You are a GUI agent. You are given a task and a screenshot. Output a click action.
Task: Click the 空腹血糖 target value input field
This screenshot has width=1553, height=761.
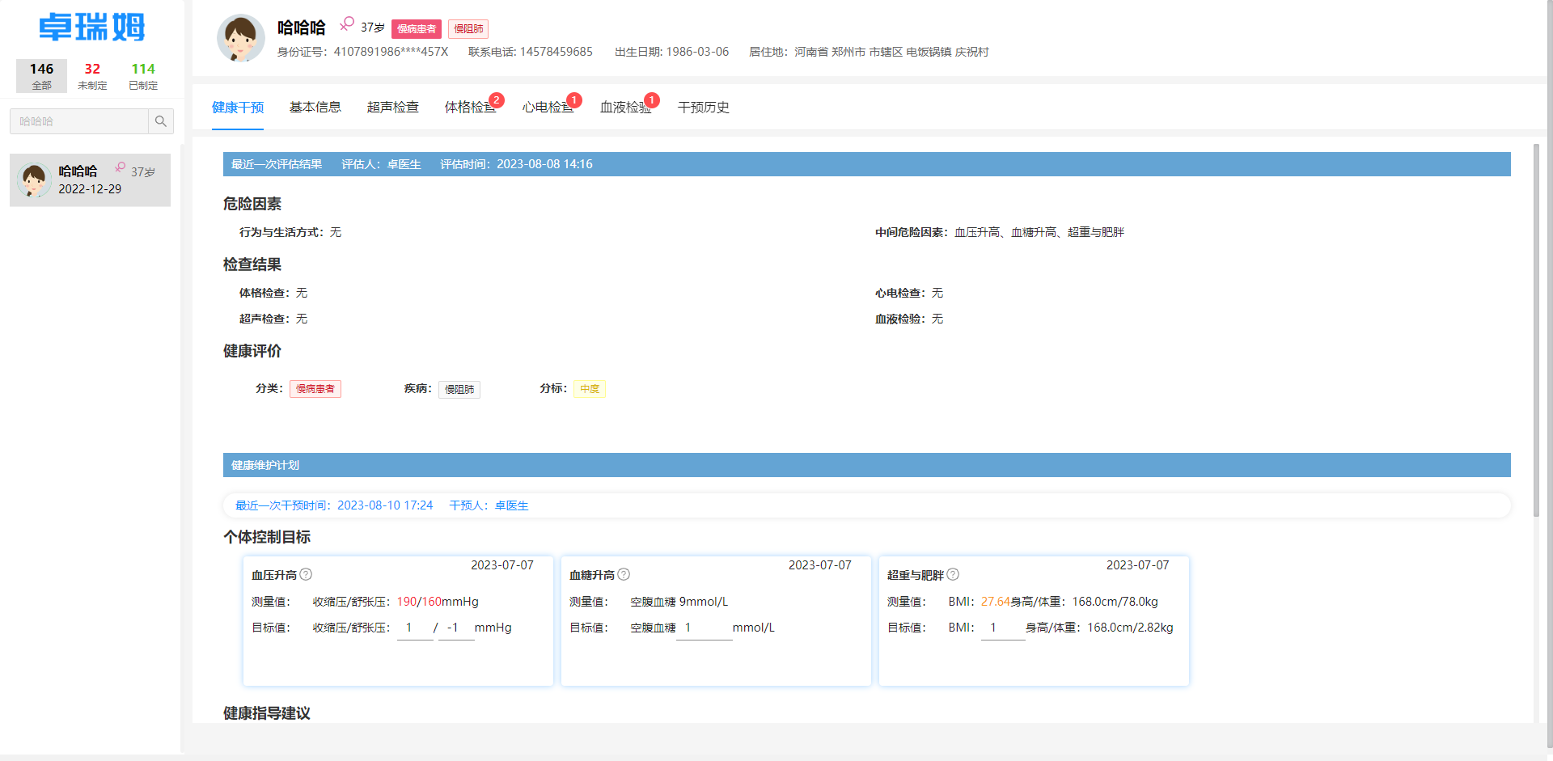coord(703,628)
